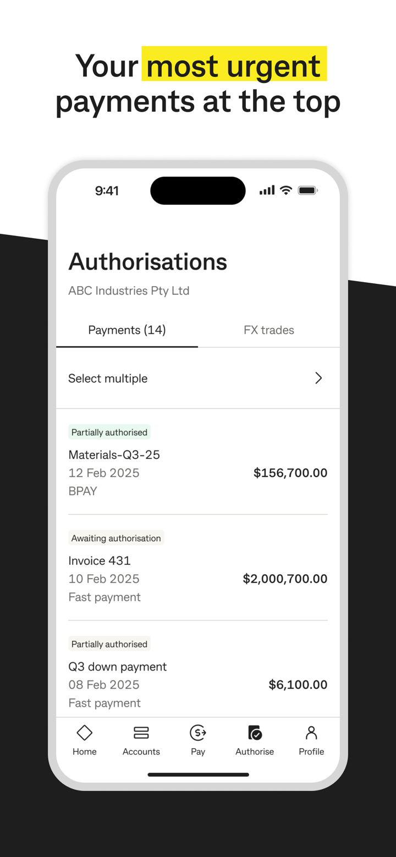Viewport: 396px width, 857px height.
Task: Switch to the Payments (14) tab
Action: click(x=127, y=330)
